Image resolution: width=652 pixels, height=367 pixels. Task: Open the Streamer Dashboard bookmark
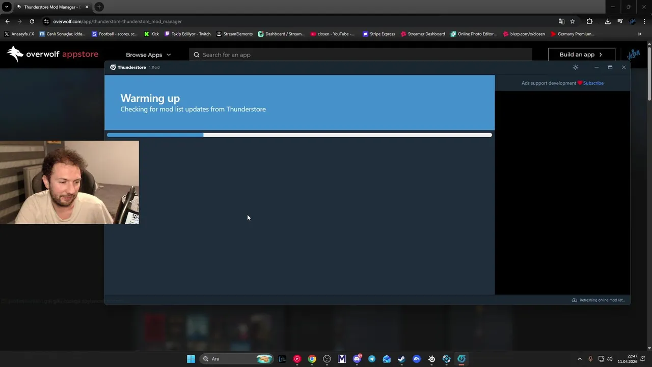(x=423, y=34)
